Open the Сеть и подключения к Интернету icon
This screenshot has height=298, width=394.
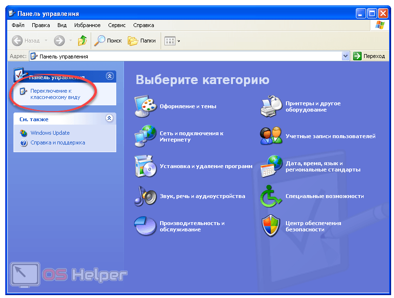(x=146, y=136)
